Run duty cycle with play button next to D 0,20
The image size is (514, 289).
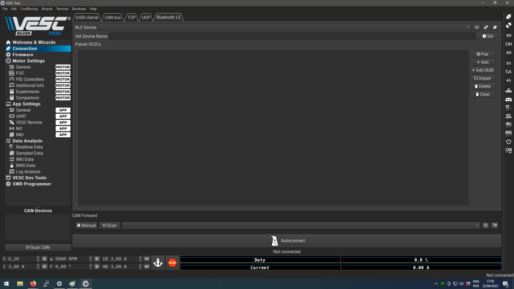[45, 259]
